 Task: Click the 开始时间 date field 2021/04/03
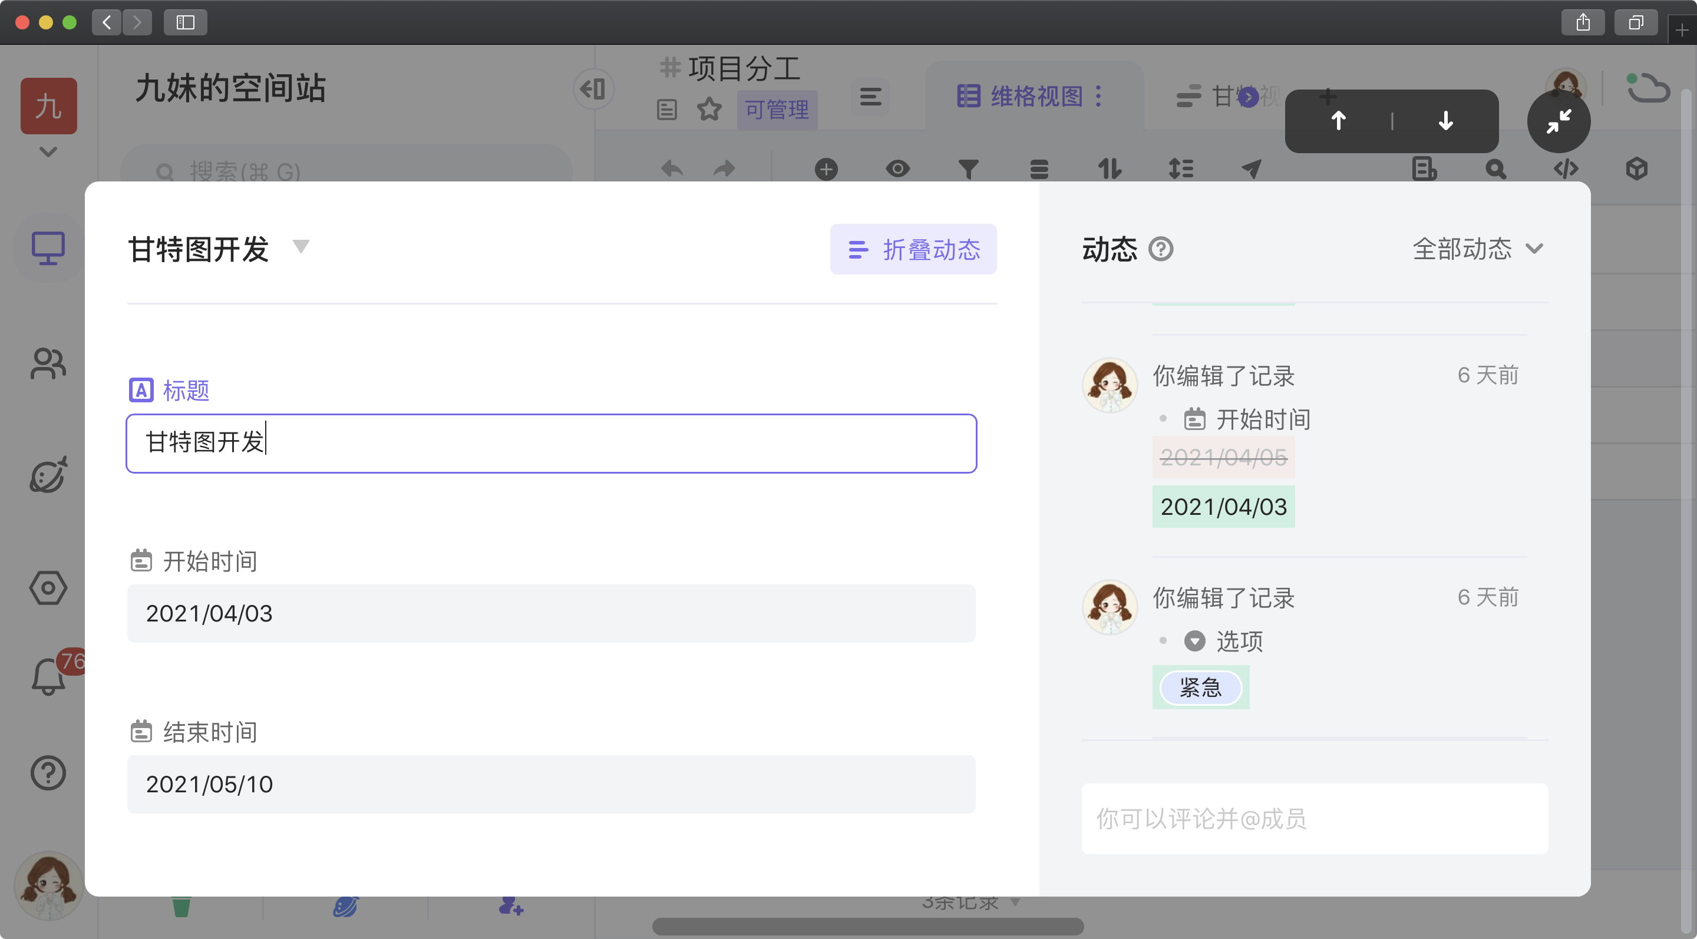pos(551,613)
